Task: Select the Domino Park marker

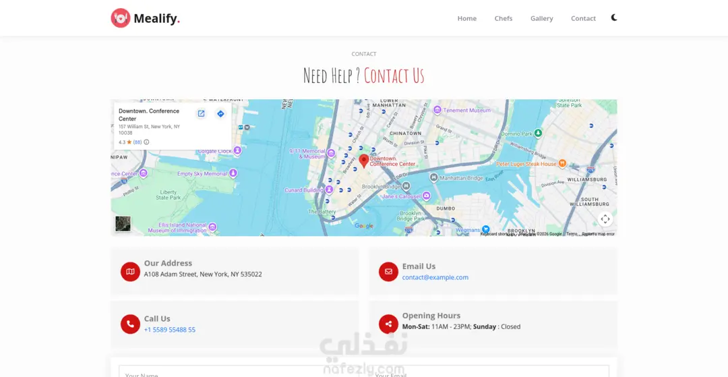Action: pyautogui.click(x=538, y=134)
